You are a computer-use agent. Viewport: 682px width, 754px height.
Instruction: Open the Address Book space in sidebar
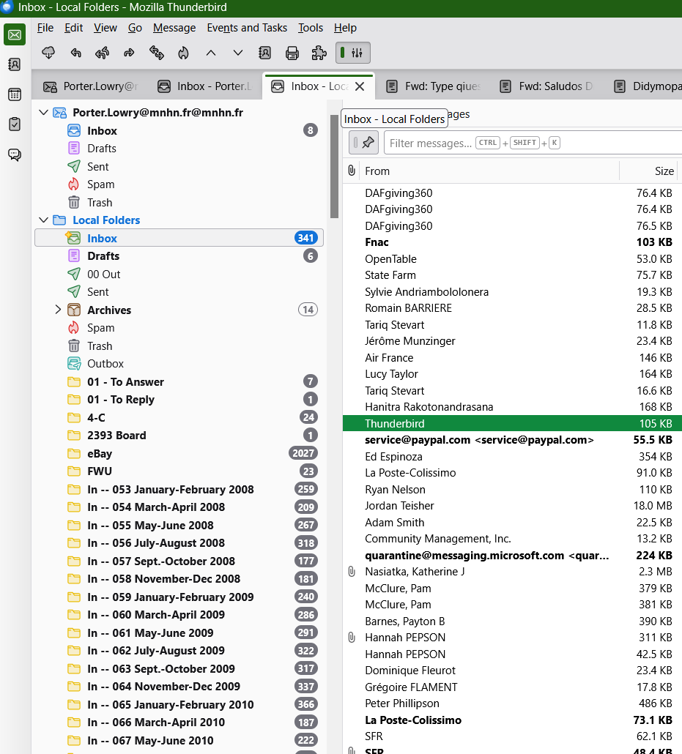[x=15, y=64]
